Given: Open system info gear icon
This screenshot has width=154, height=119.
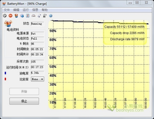Looking at the screenshot, I should (x=22, y=16).
